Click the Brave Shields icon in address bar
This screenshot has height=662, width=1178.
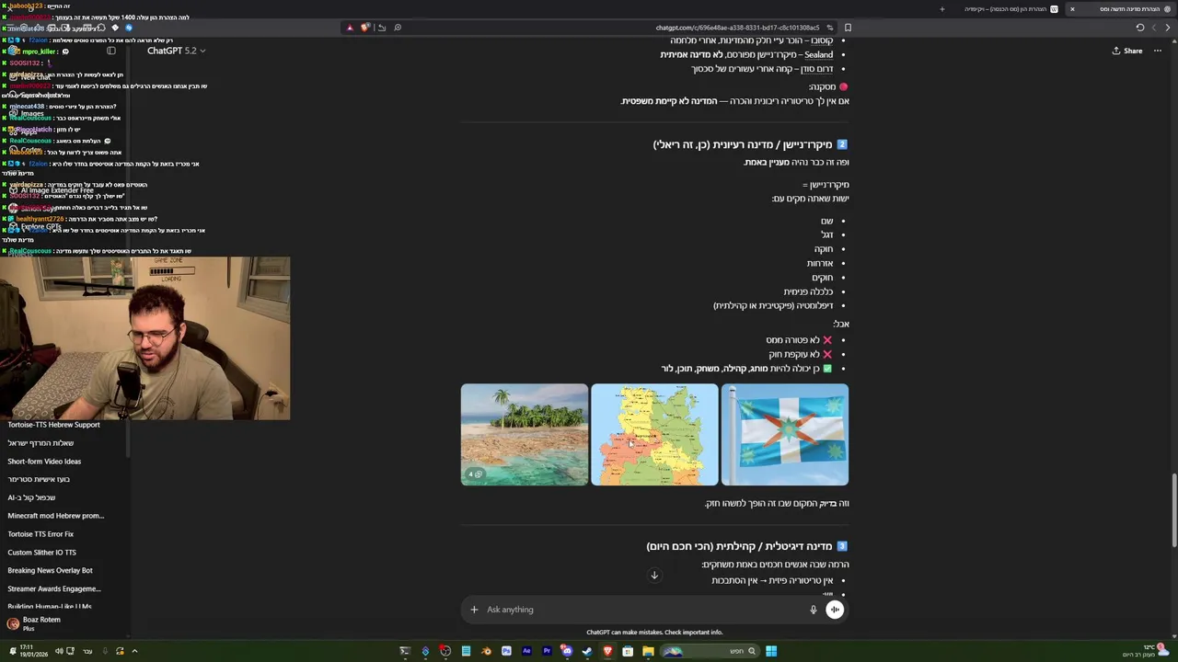(x=365, y=28)
